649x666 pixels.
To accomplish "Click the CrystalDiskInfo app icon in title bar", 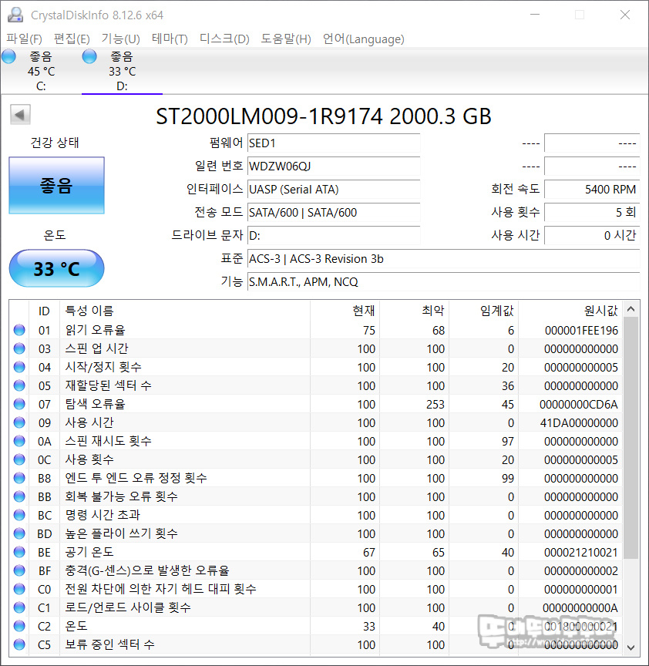I will (15, 15).
